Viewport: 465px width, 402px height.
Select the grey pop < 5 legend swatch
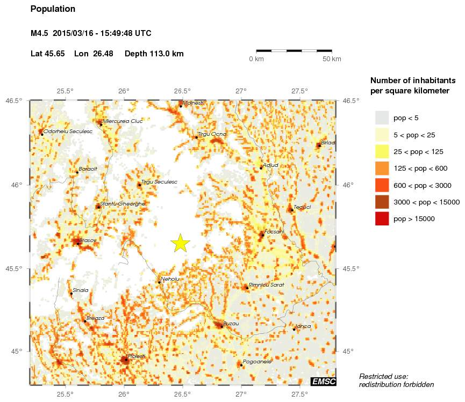point(382,118)
